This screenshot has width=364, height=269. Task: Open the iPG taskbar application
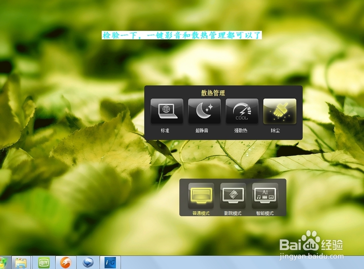[x=110, y=263]
